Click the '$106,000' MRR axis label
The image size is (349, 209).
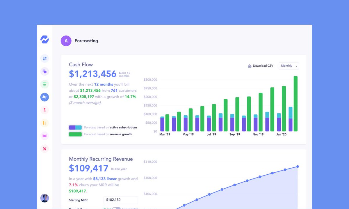150,194
